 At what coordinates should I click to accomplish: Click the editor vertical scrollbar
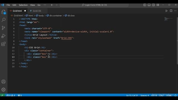[x=177, y=41]
